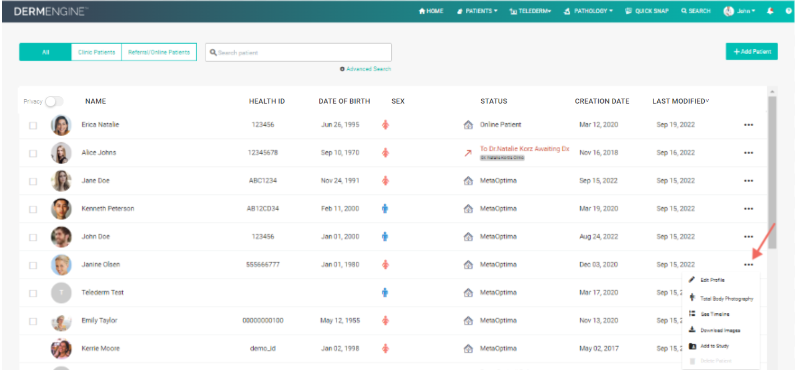Check the box for Erica Natalie
Viewport: 795px width, 376px height.
pyautogui.click(x=33, y=125)
